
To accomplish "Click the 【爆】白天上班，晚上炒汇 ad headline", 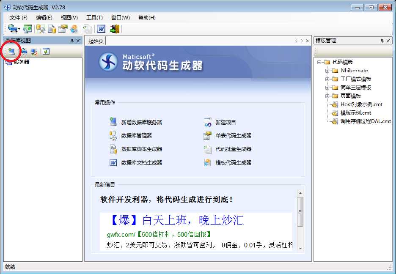I will (176, 220).
